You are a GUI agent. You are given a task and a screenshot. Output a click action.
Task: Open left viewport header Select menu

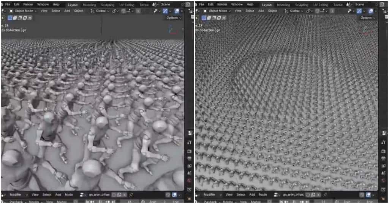(55, 11)
